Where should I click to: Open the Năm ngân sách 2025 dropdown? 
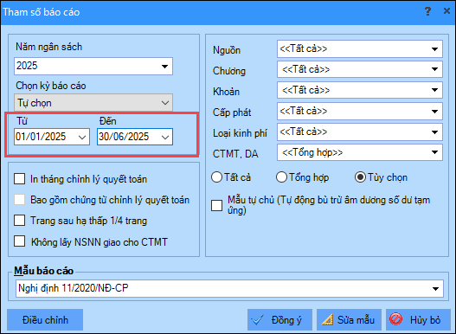pos(164,66)
